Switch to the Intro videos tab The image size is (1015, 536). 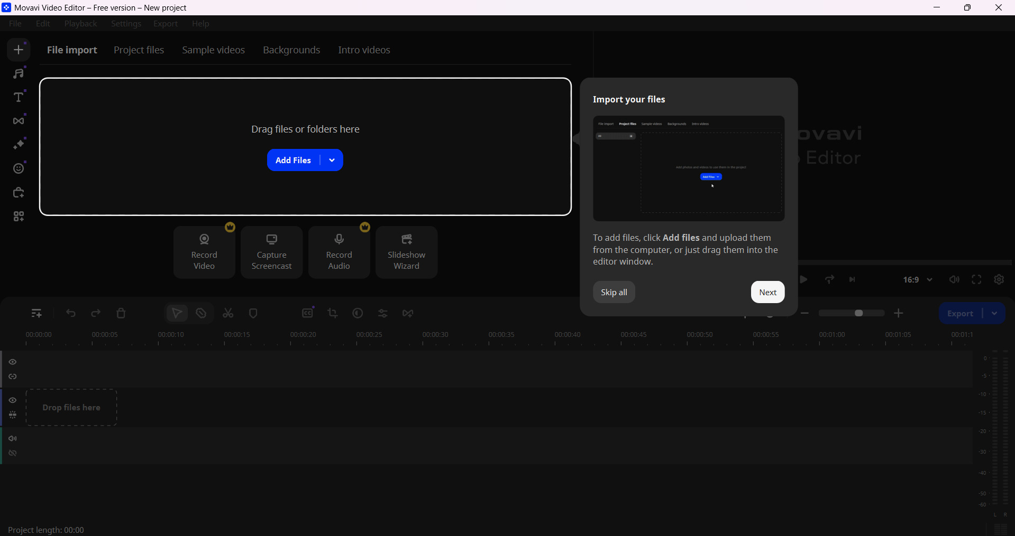point(364,50)
